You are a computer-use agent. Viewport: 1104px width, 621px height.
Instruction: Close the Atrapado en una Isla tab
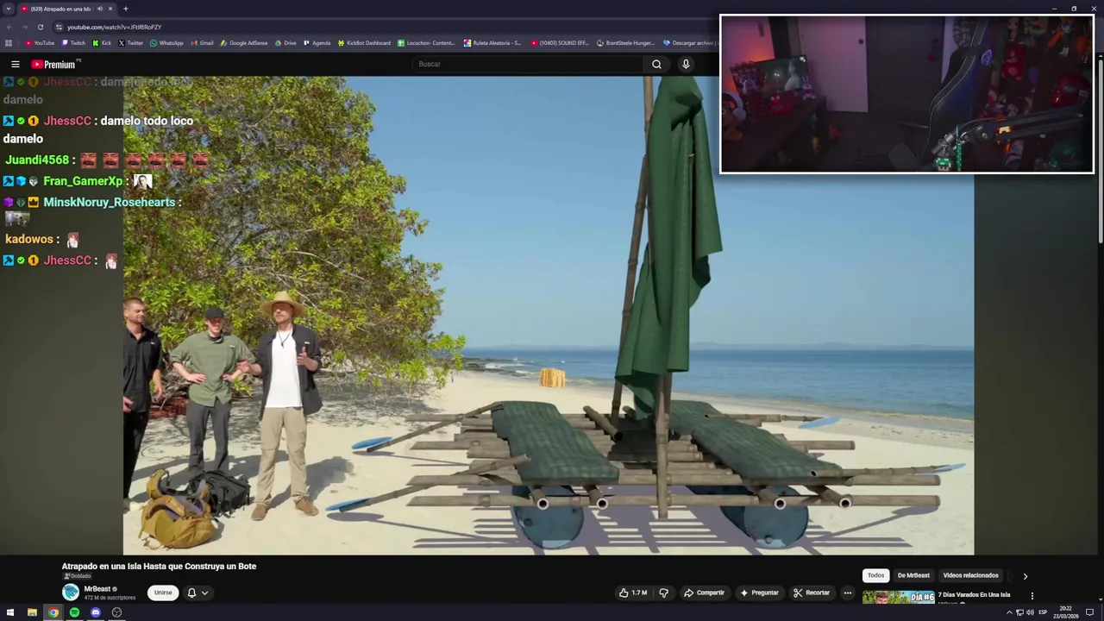click(110, 9)
